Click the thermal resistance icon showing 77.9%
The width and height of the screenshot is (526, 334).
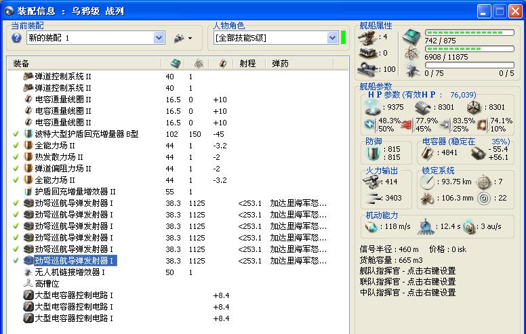pyautogui.click(x=407, y=125)
